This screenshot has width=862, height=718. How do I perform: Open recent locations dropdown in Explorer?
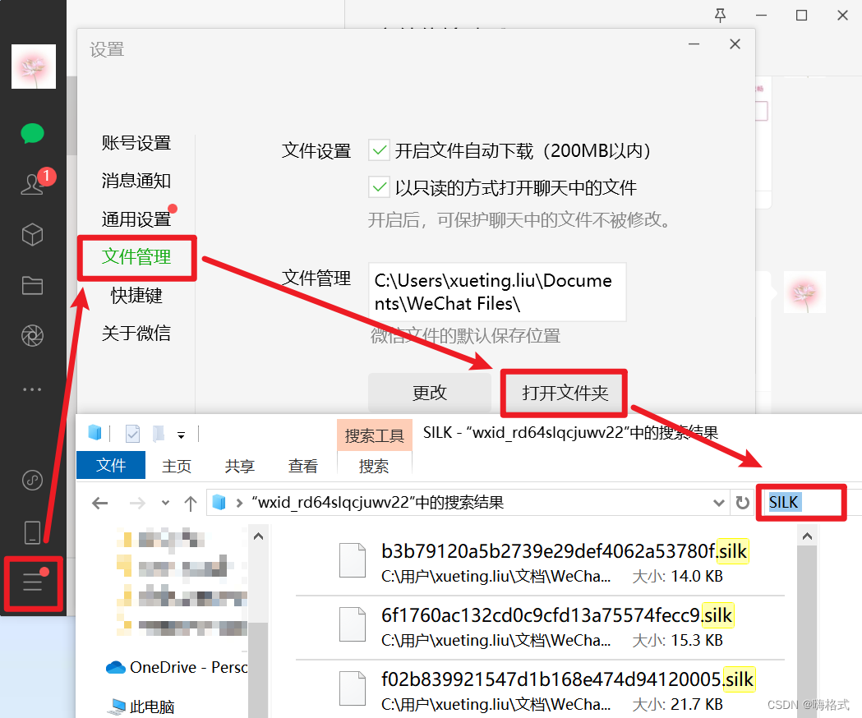point(165,503)
